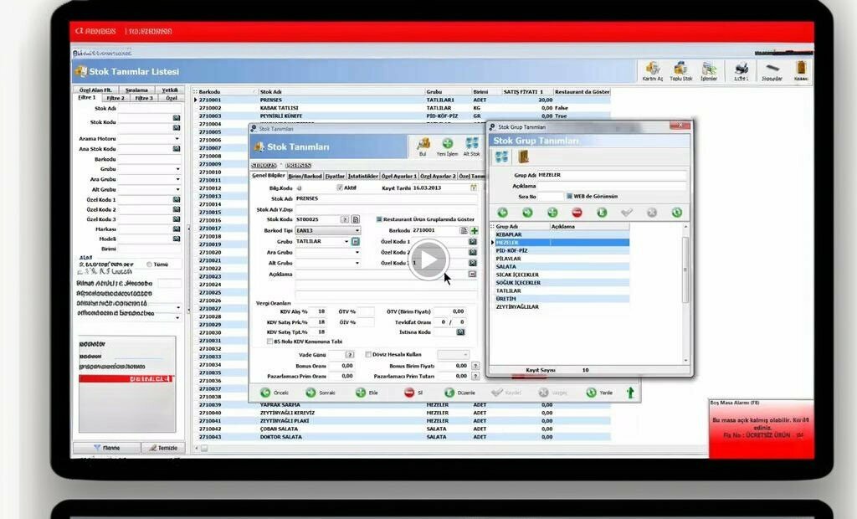Click the Önceki button in bottom bar
Screen dimensions: 857x519
275,393
